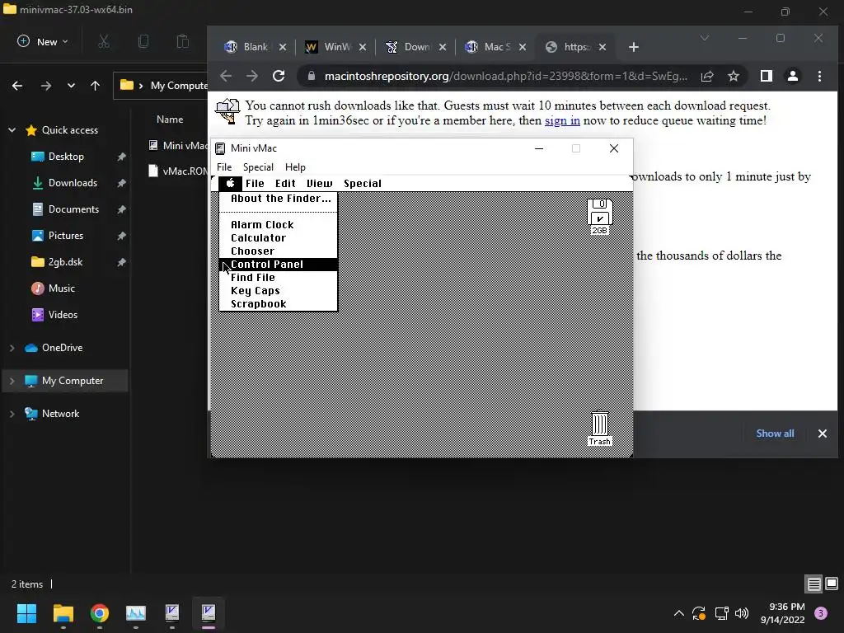This screenshot has height=633, width=844.
Task: Reload the page in Chrome
Action: (279, 76)
